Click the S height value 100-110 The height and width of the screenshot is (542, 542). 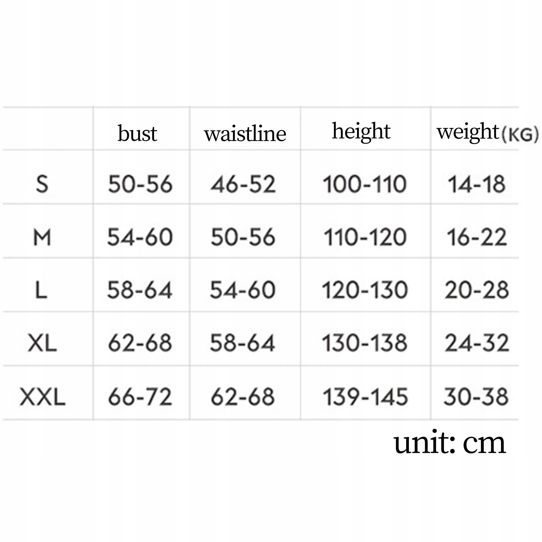(364, 184)
